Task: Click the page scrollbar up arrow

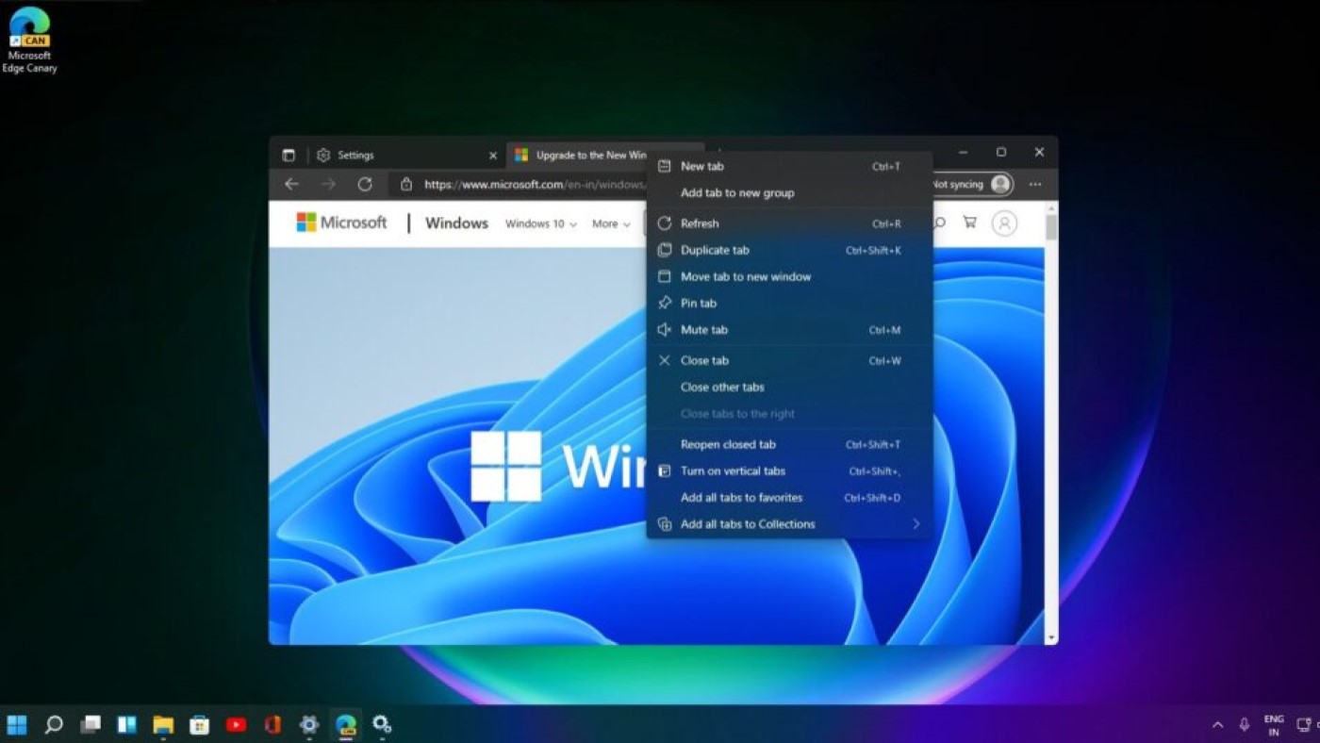Action: (x=1051, y=207)
